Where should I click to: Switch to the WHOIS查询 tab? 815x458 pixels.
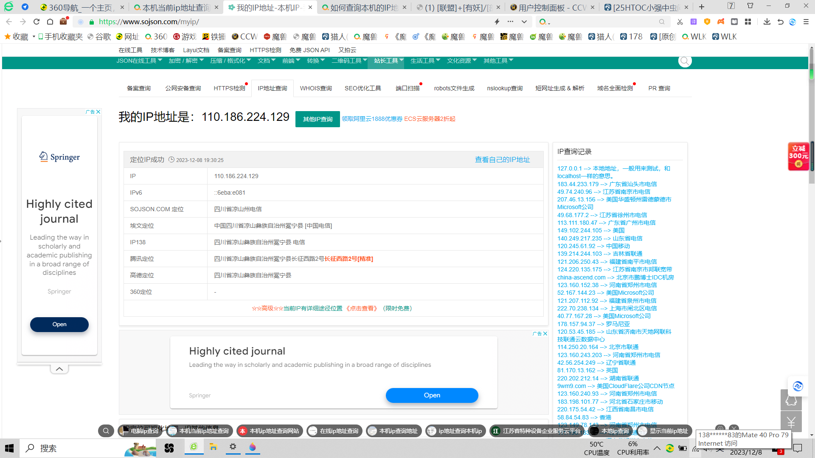coord(316,88)
